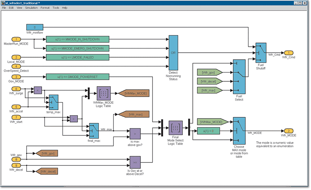311x190 pixels.
Task: Select the Wfr_accel input port 5
Action: click(x=16, y=107)
